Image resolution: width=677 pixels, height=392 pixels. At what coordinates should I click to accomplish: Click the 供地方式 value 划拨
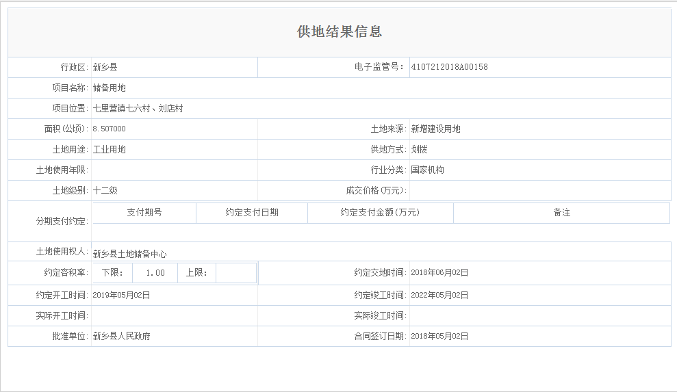point(419,149)
